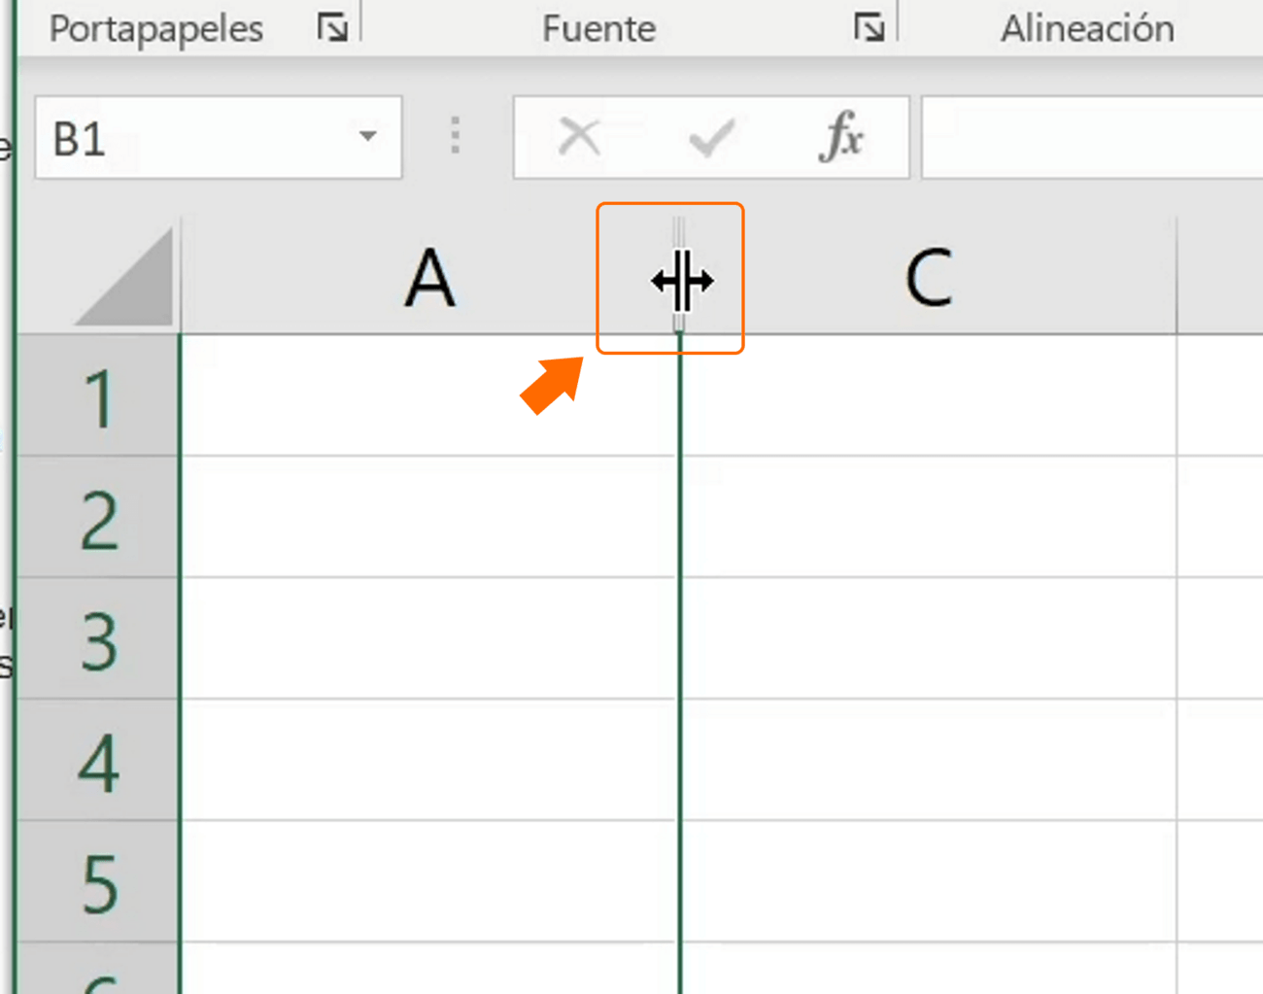
Task: Click the Fuente ribbon group label
Action: click(x=598, y=28)
